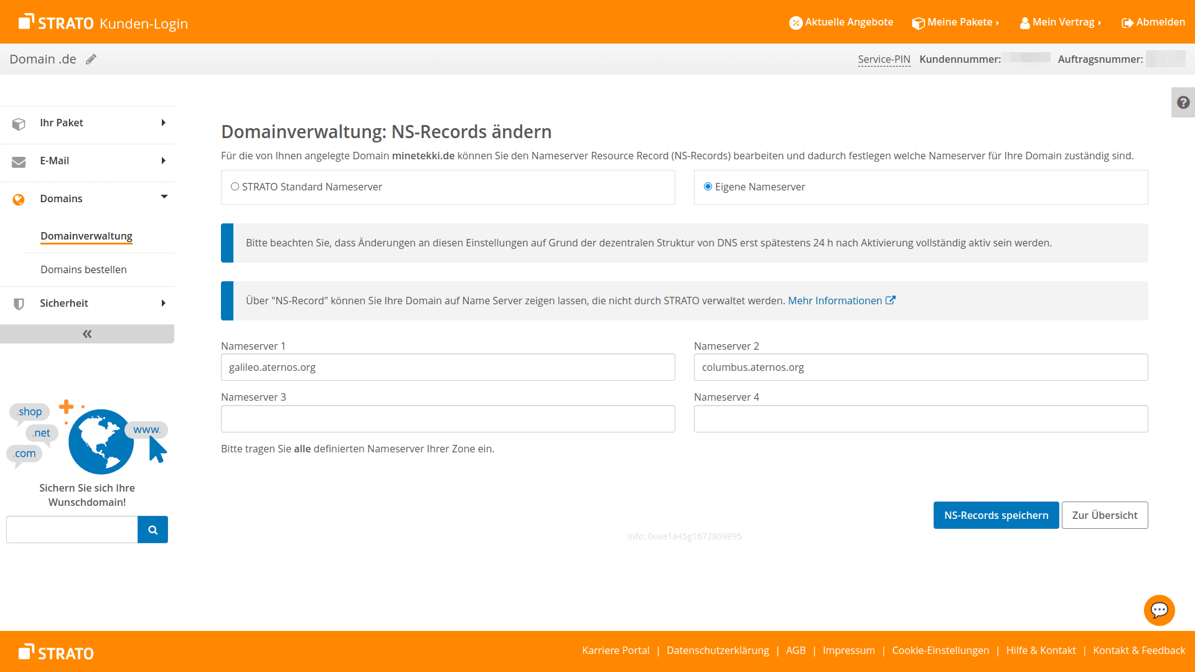The height and width of the screenshot is (672, 1195).
Task: Open Aktuelle Angebote in the header
Action: (x=841, y=22)
